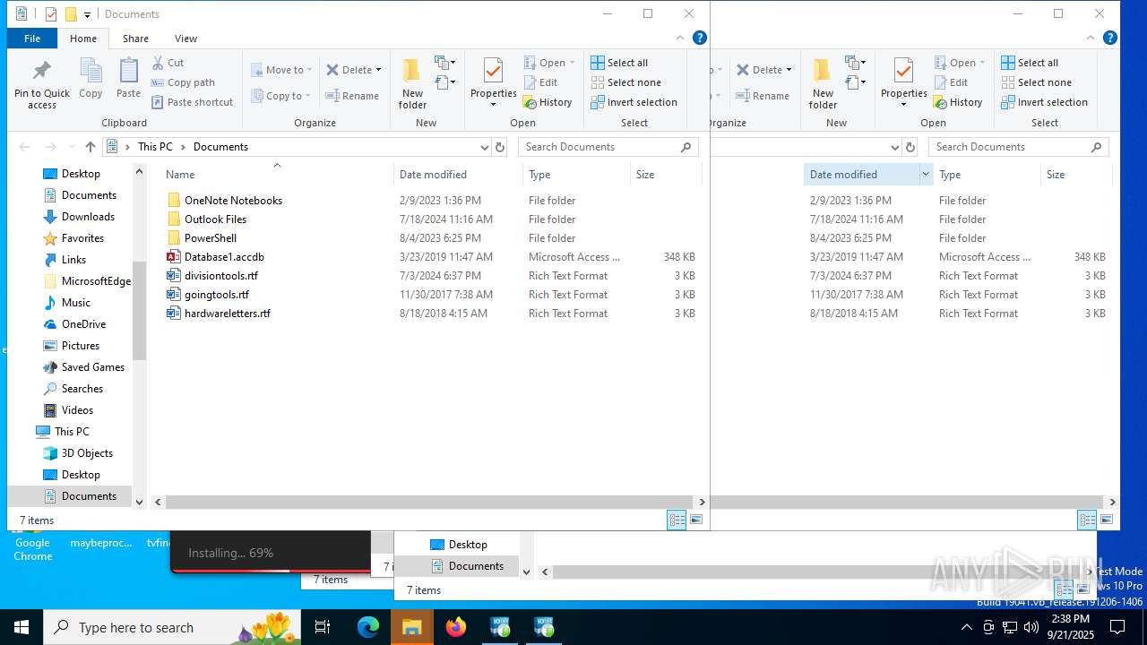1147x645 pixels.
Task: Open the notifications action center
Action: 1117,627
